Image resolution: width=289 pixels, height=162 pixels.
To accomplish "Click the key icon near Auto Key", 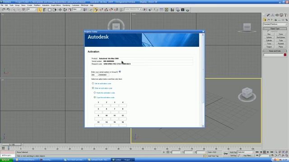I will click(226, 153).
